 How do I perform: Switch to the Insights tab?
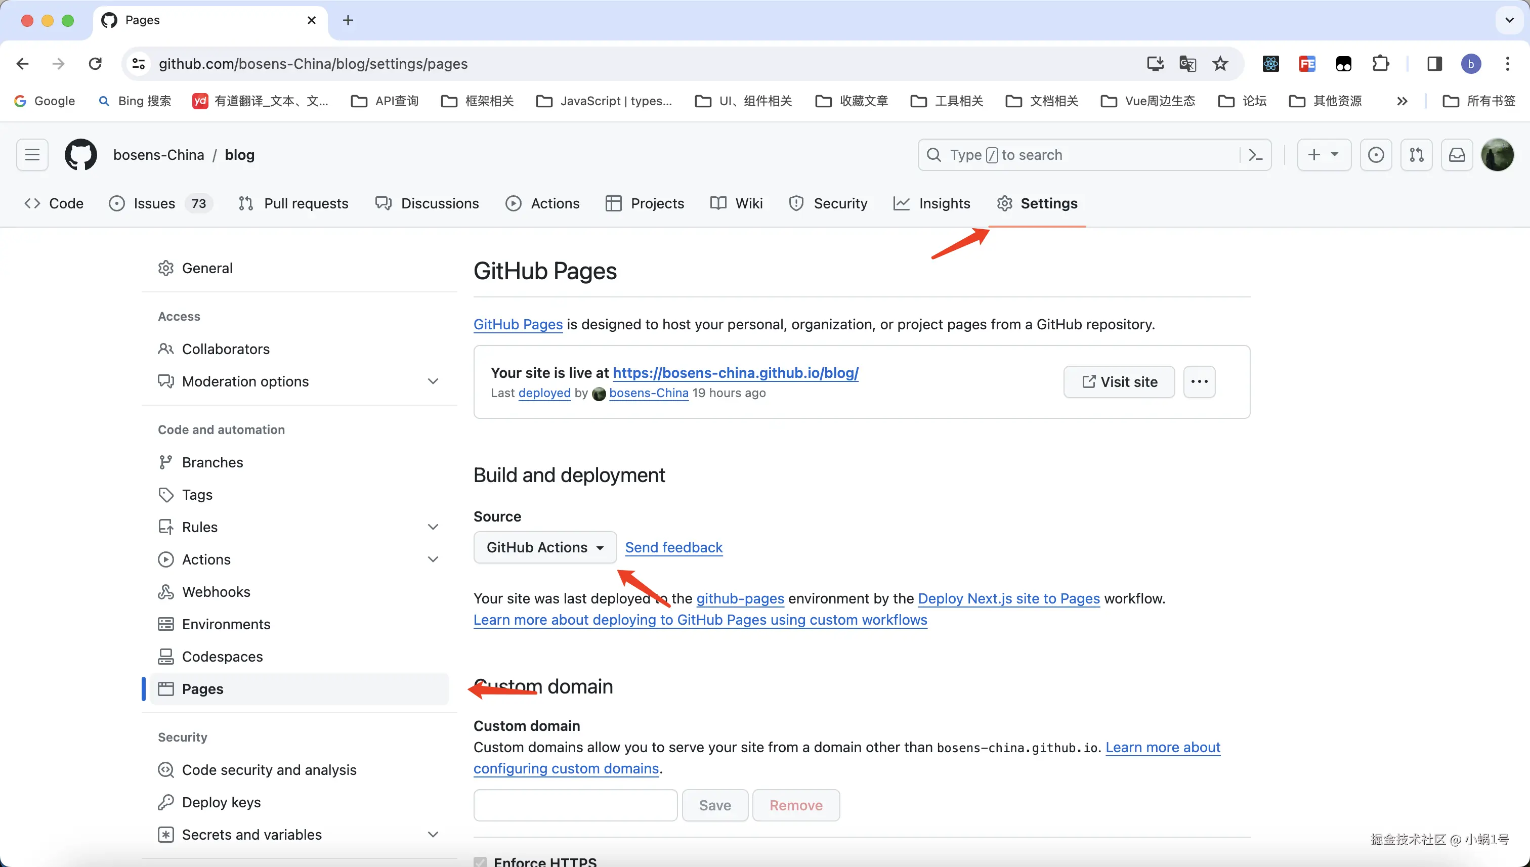(932, 204)
